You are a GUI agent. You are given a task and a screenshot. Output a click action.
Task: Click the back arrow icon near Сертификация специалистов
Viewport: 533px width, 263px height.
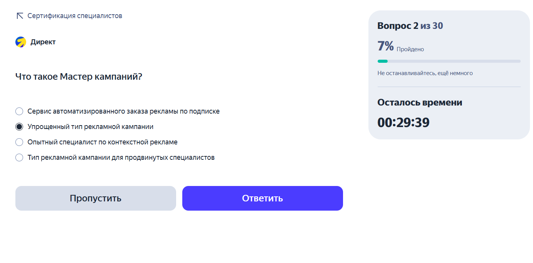[x=20, y=16]
